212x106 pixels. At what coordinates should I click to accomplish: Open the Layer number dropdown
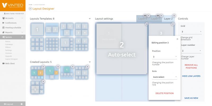click(x=191, y=51)
